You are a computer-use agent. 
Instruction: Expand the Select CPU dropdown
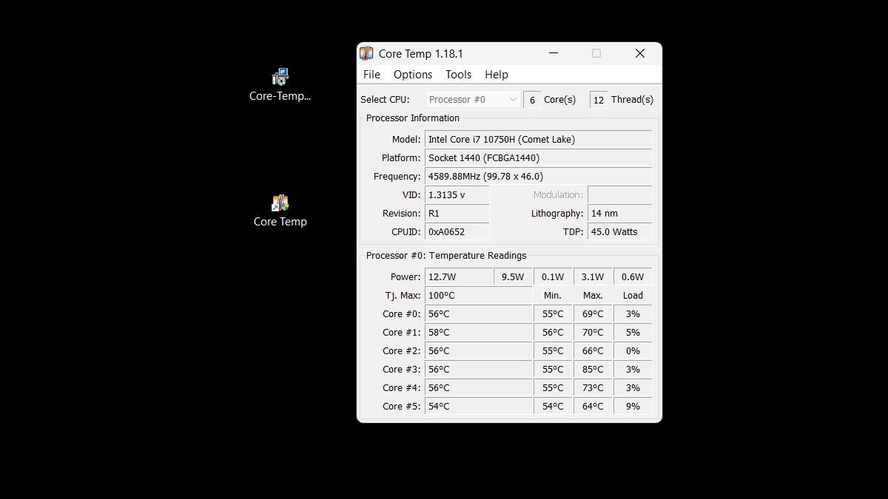514,99
